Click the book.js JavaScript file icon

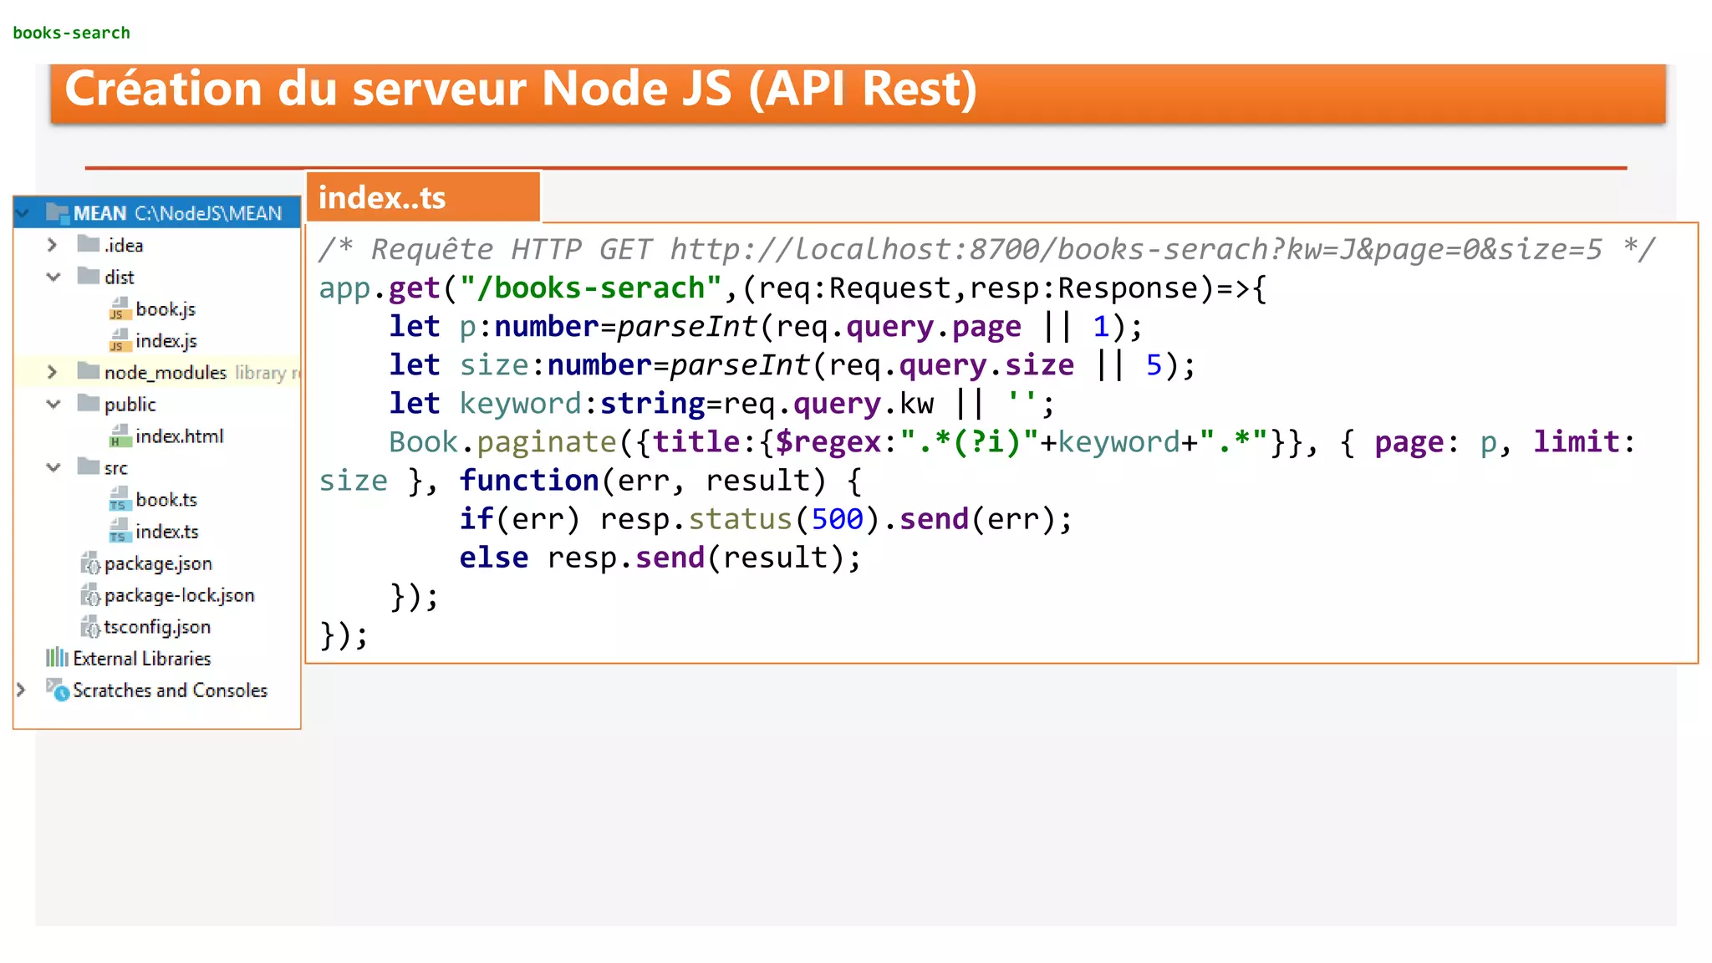point(120,308)
